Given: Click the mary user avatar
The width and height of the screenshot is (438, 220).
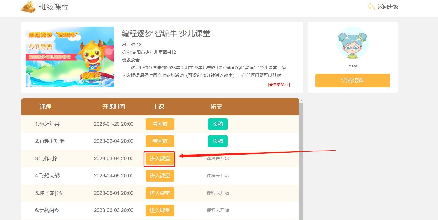Looking at the screenshot, I should pyautogui.click(x=353, y=43).
